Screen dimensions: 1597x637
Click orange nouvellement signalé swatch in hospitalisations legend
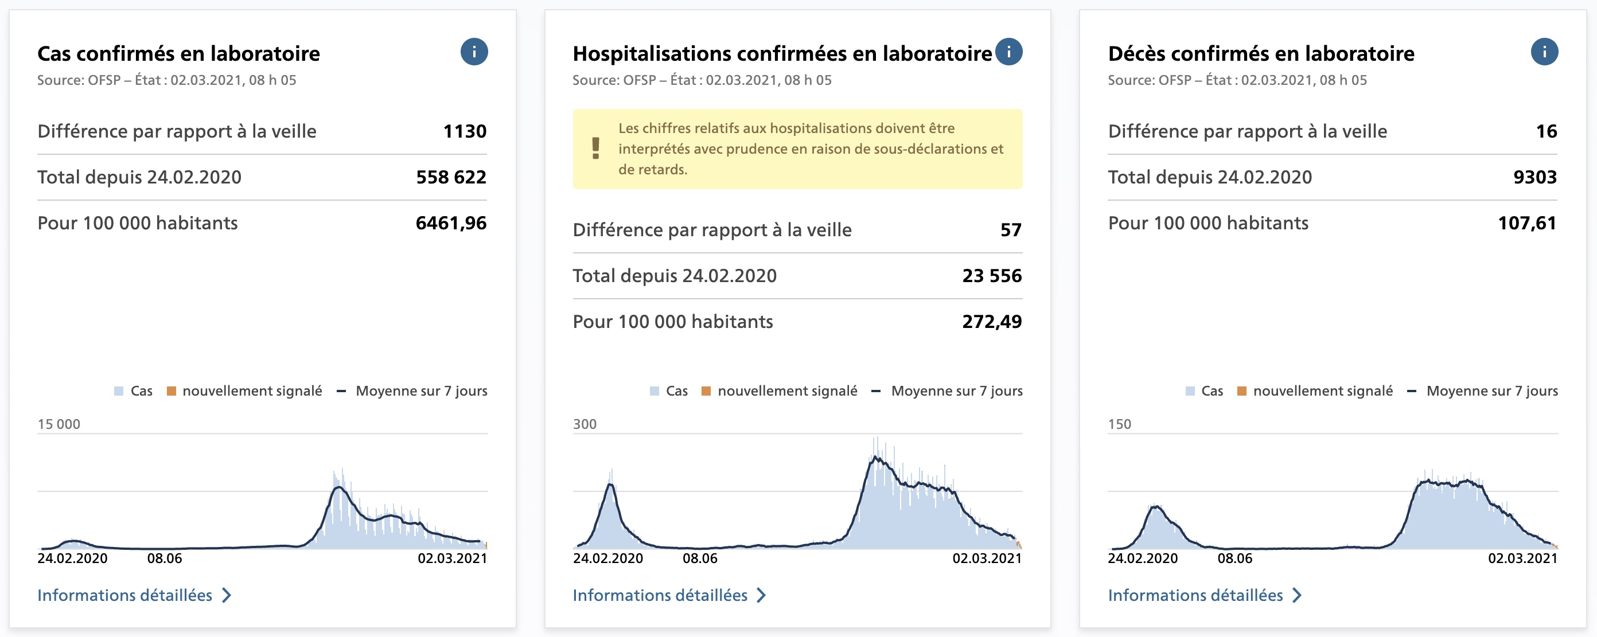706,391
